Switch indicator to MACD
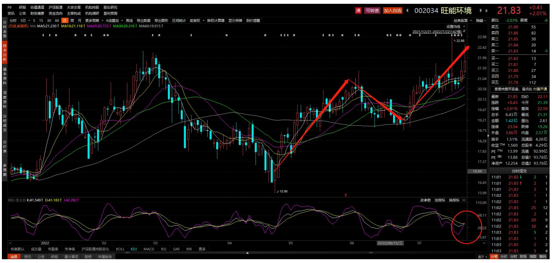The height and width of the screenshot is (263, 552). (x=149, y=249)
